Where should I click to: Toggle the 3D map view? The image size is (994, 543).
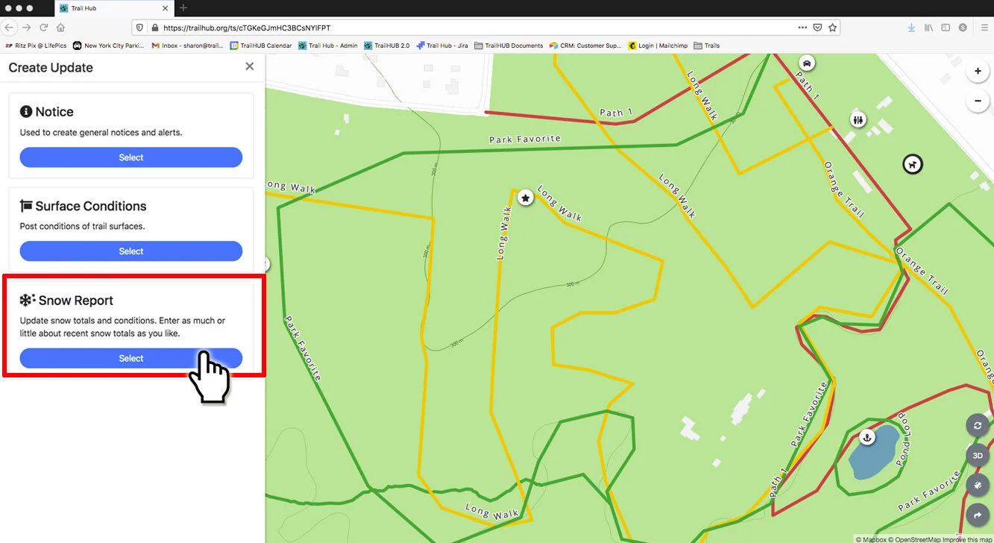(978, 455)
